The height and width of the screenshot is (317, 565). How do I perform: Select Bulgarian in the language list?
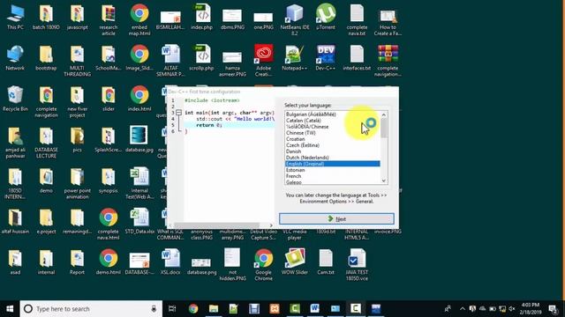[311, 114]
